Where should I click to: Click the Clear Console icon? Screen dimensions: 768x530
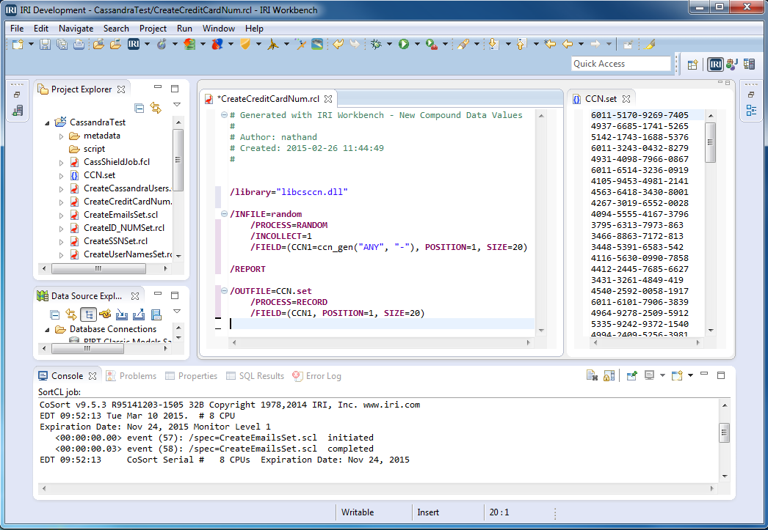click(x=592, y=375)
